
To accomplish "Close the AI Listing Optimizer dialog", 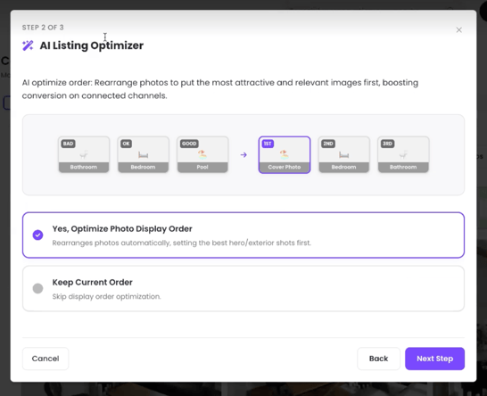I will [458, 29].
